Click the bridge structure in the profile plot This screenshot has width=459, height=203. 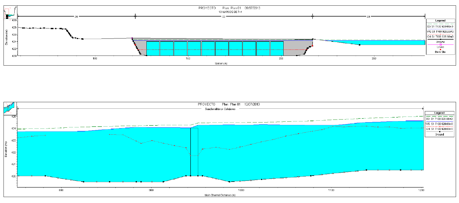(x=194, y=152)
